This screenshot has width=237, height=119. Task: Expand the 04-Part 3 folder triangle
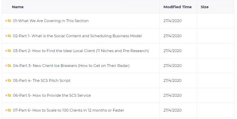[x=6, y=65]
